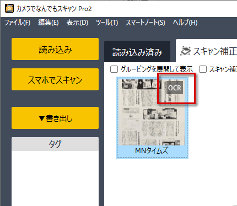The width and height of the screenshot is (237, 206).
Task: Open the 表示(D) menu
Action: 77,23
